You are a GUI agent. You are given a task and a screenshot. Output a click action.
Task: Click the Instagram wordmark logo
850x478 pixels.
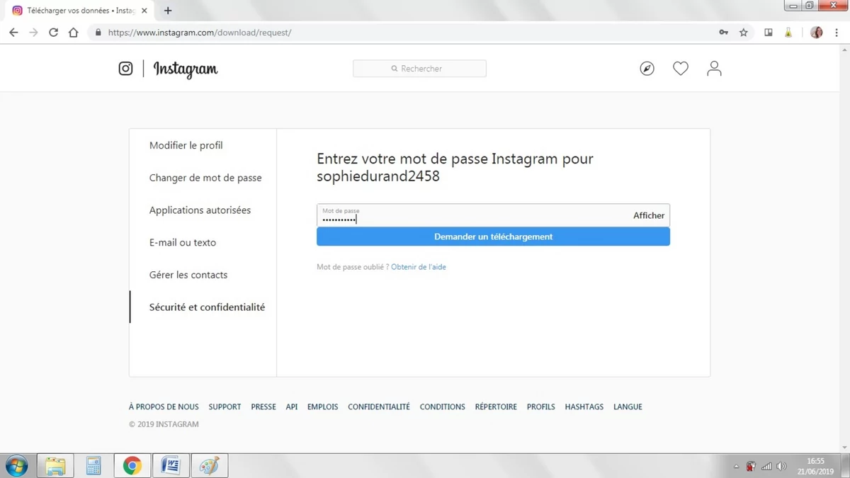pyautogui.click(x=186, y=69)
